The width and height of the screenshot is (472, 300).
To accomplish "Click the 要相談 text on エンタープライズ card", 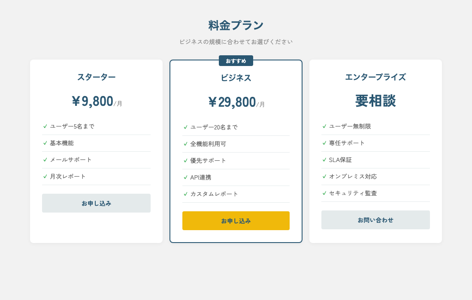I will (375, 102).
